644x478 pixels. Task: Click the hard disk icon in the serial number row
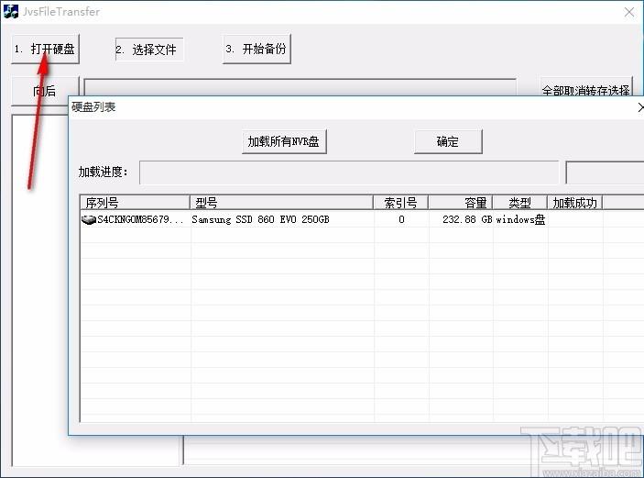pos(88,220)
